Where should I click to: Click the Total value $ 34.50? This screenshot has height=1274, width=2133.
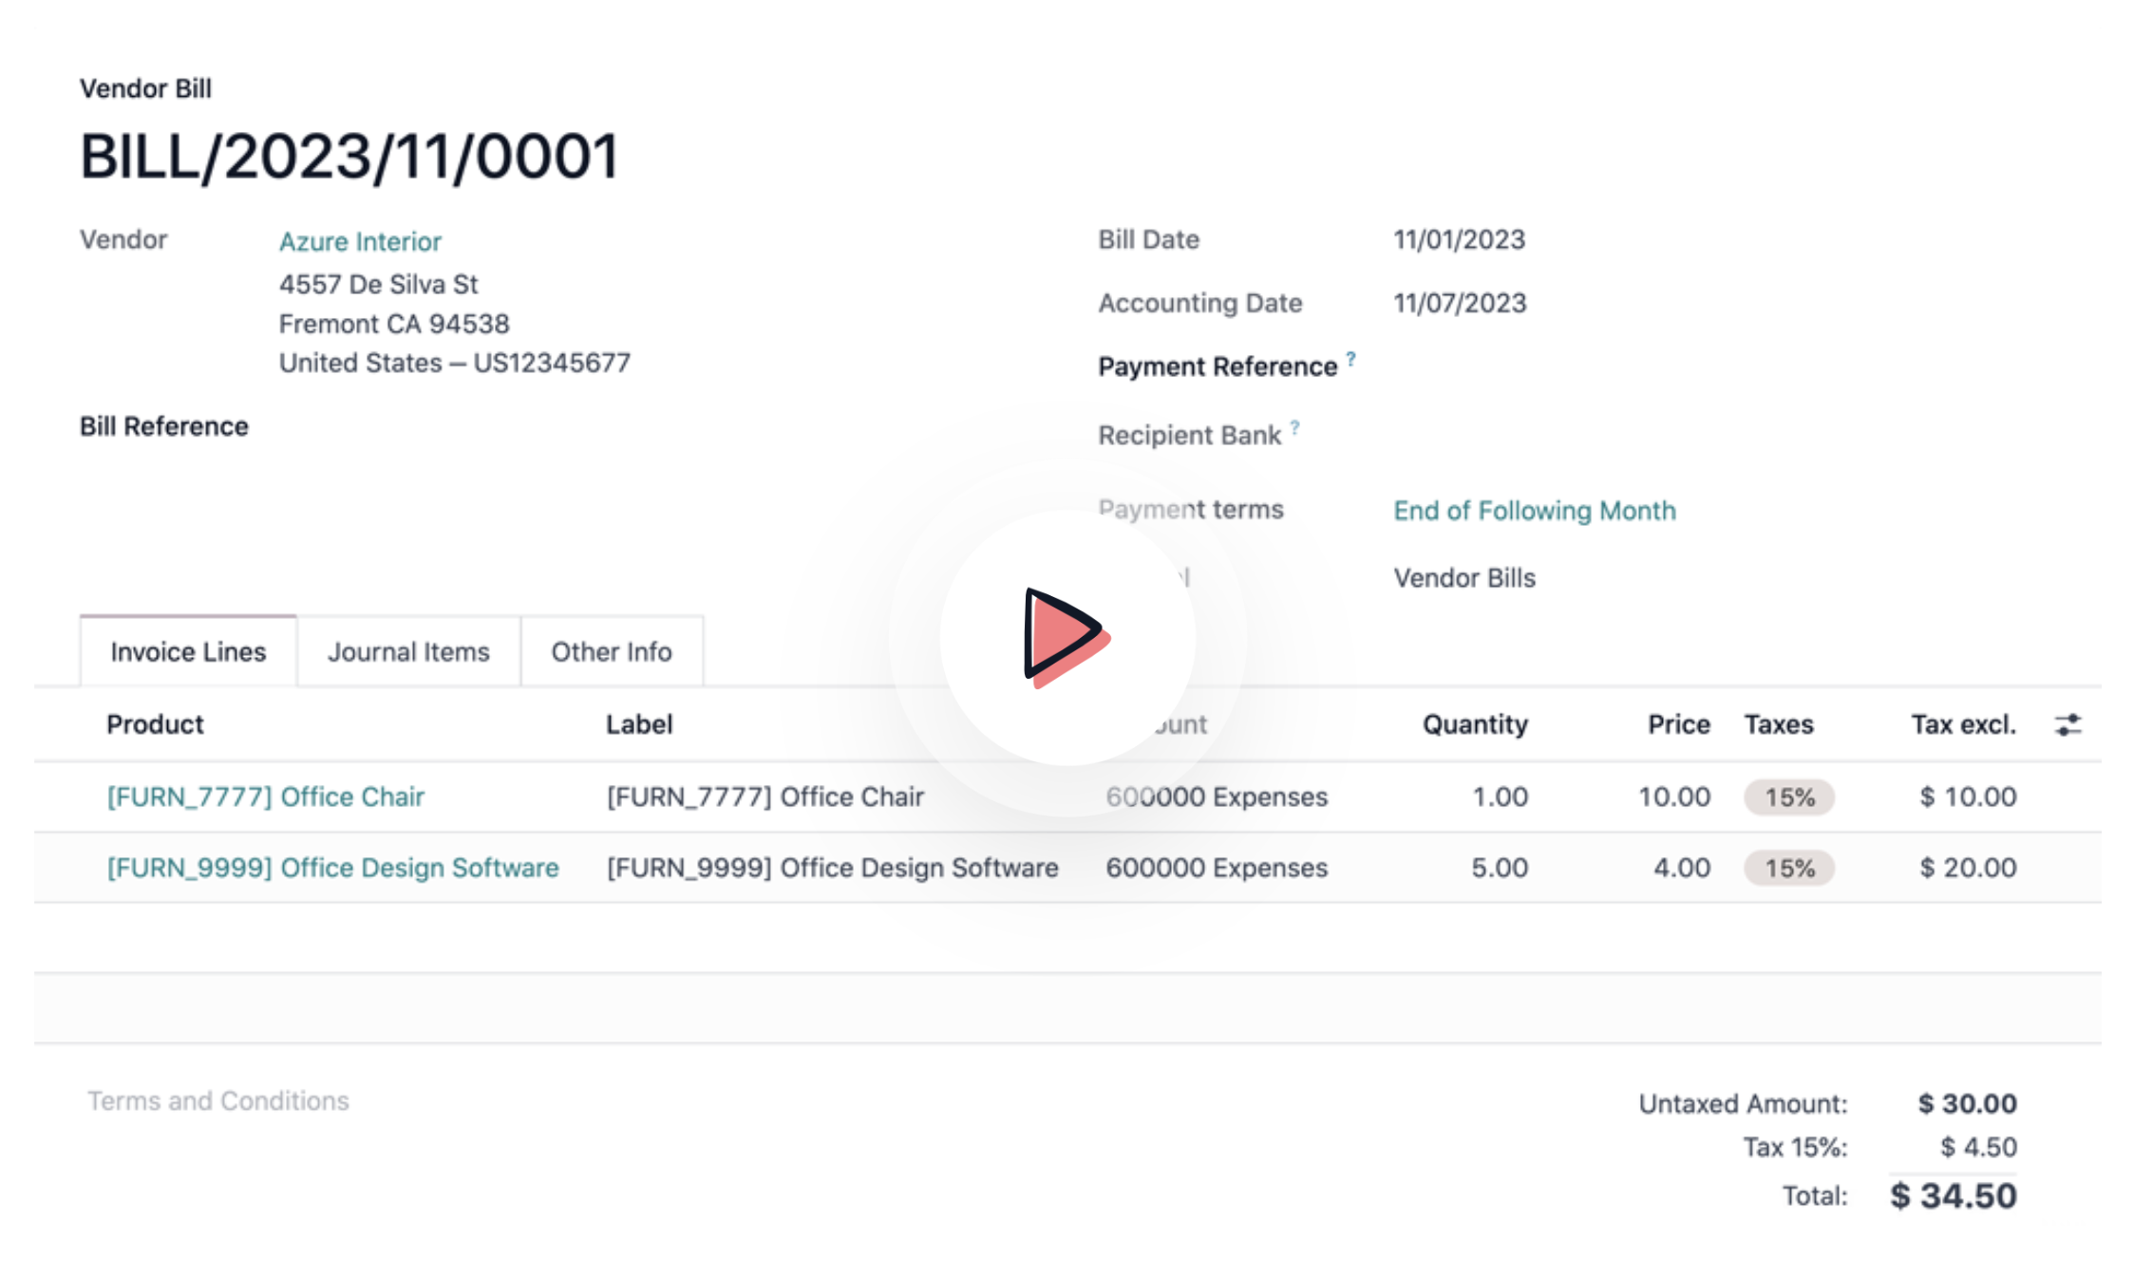[x=1953, y=1196]
